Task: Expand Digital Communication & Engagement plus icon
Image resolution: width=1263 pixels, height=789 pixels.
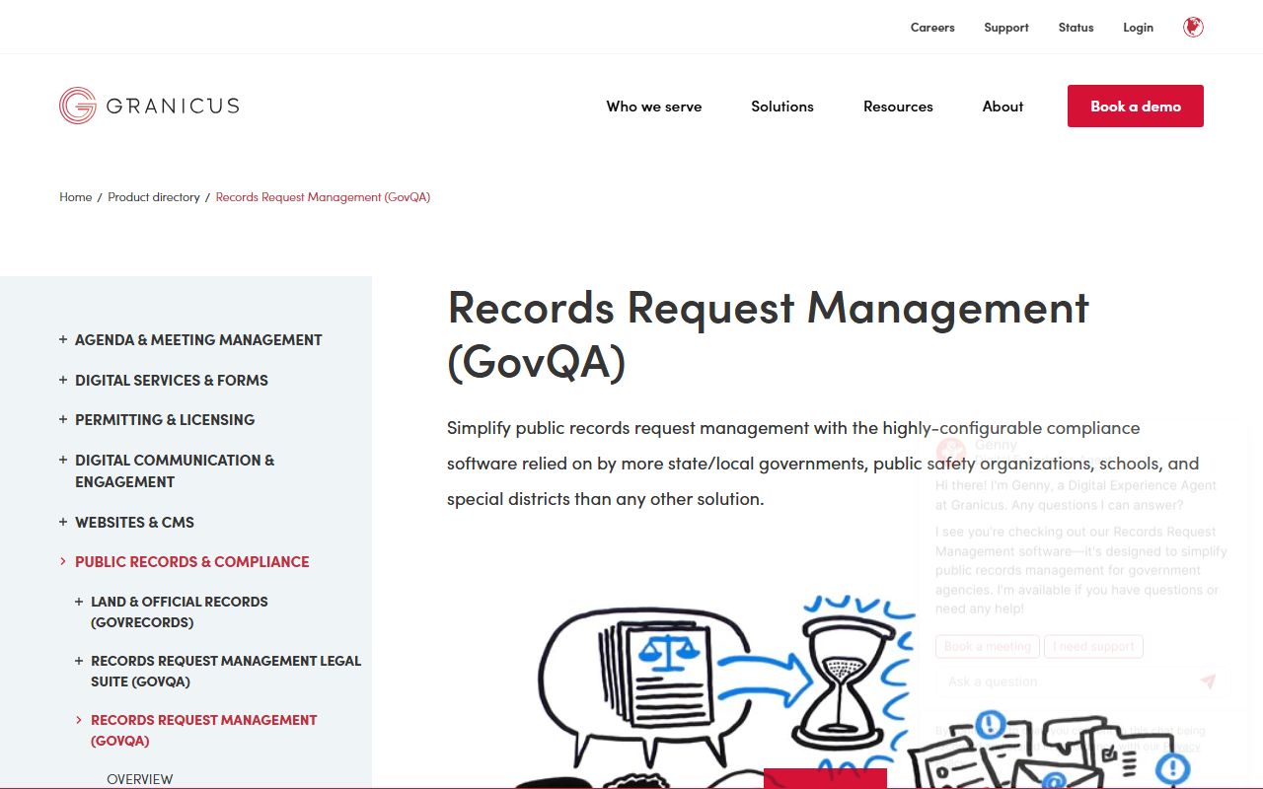Action: click(63, 460)
